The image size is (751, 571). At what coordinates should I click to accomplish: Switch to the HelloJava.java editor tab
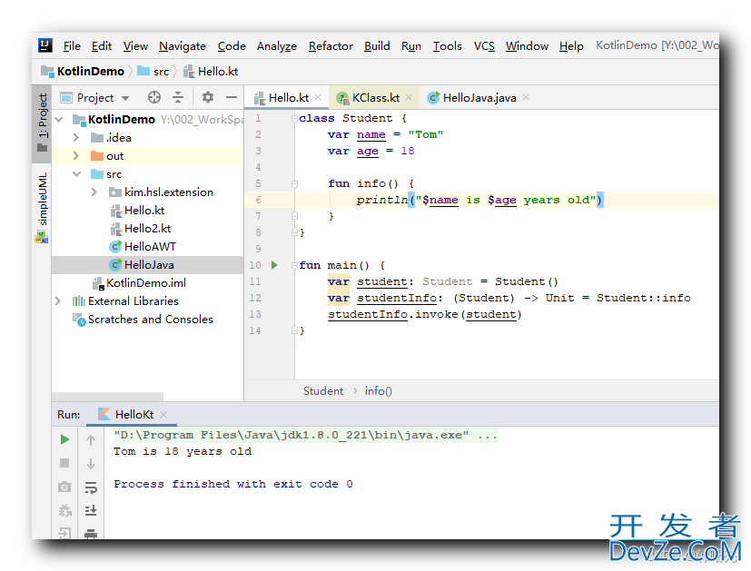[479, 98]
